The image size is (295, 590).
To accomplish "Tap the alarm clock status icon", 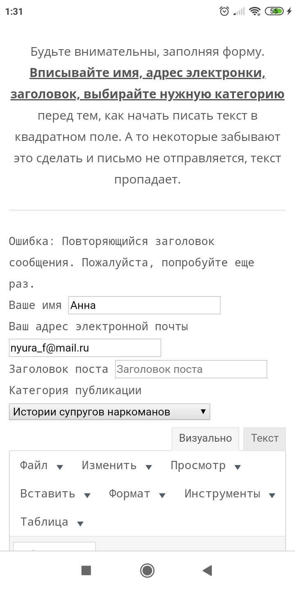I will click(x=224, y=11).
